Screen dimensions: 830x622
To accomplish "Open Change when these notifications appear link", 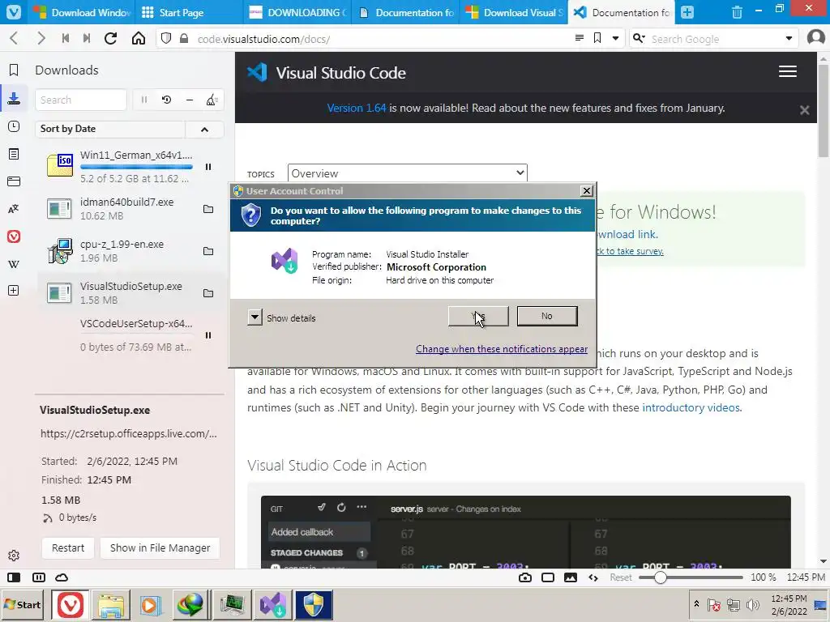I will tap(501, 349).
